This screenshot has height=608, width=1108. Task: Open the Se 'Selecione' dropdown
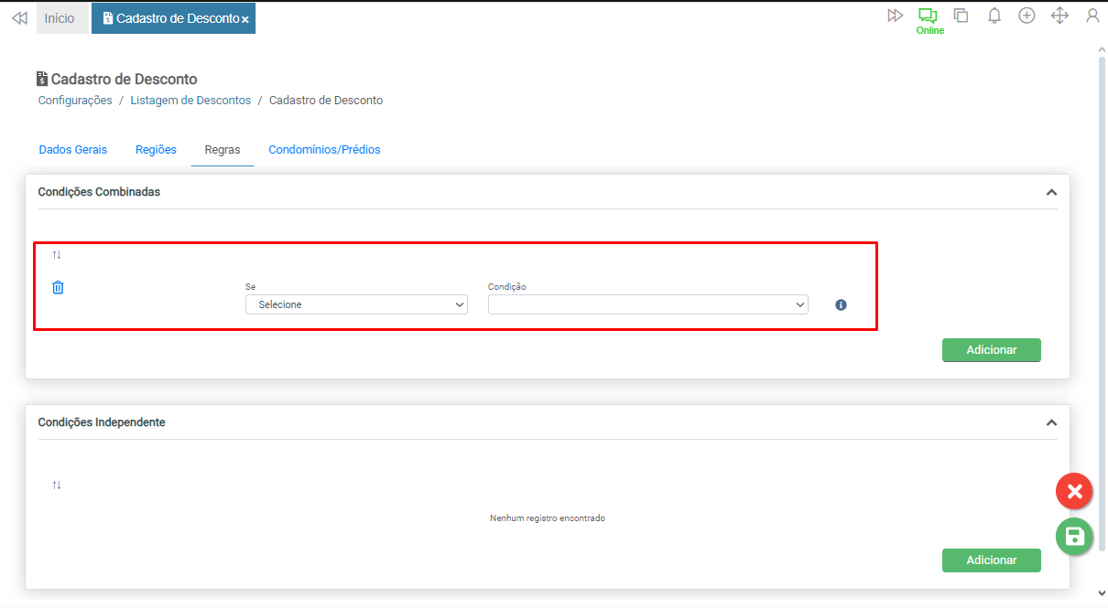[x=356, y=304]
